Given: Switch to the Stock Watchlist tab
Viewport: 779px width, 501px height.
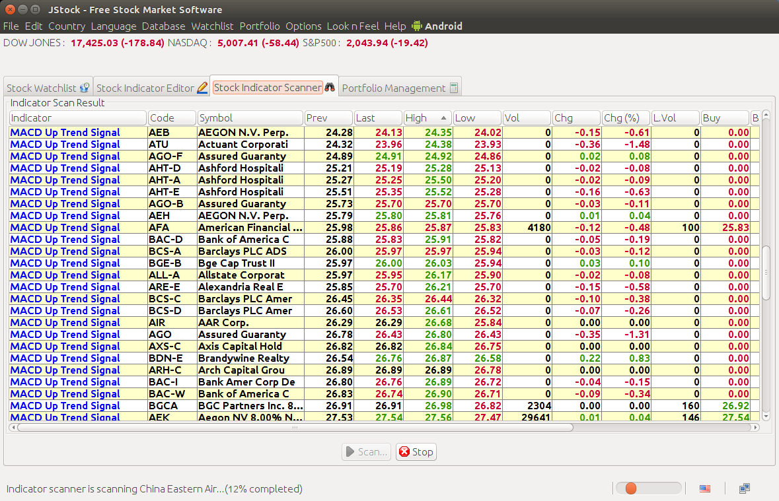Looking at the screenshot, I should click(48, 88).
